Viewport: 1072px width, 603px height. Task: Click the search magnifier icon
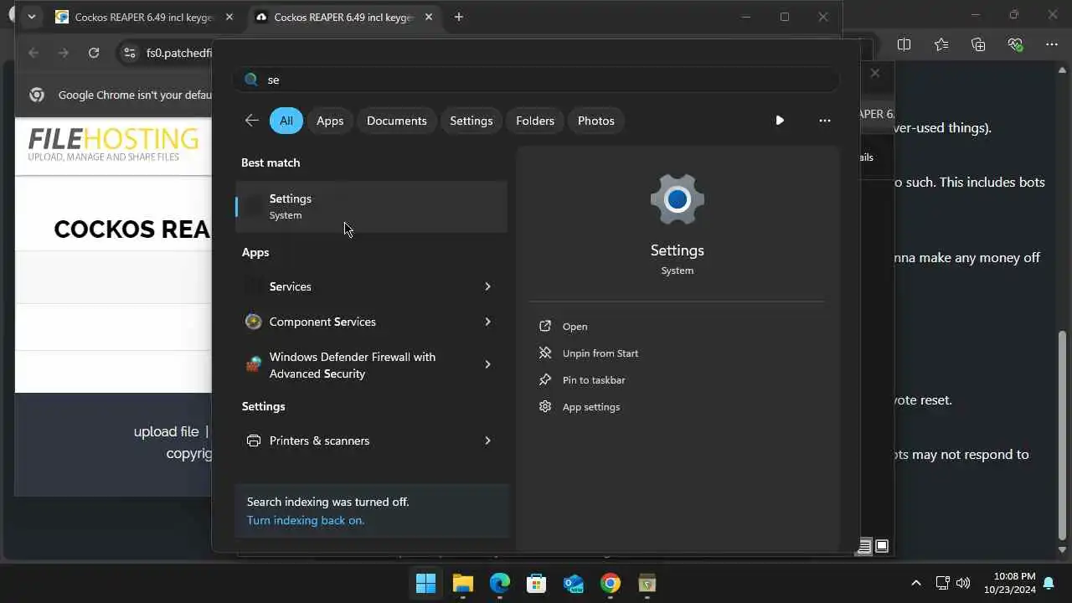click(x=250, y=80)
